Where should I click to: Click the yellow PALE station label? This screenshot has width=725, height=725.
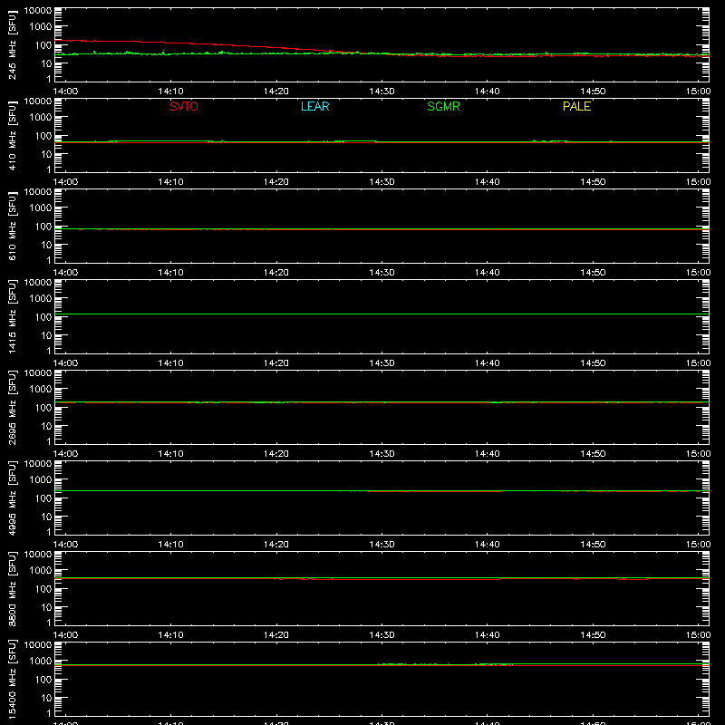576,106
